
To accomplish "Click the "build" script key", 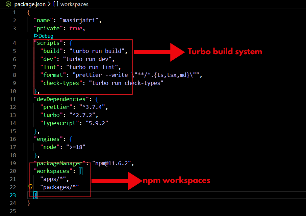I will click(x=52, y=51).
